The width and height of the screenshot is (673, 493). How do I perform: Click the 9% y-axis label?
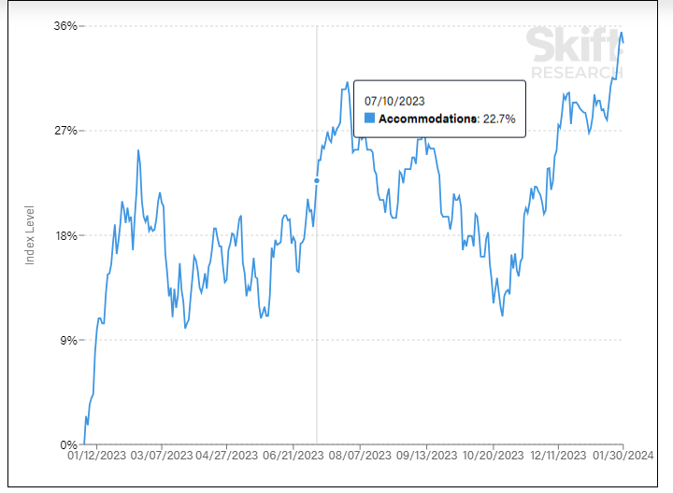(x=67, y=341)
